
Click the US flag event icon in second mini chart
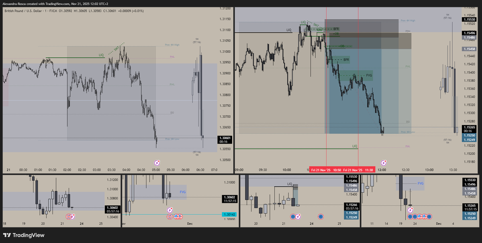tap(177, 217)
